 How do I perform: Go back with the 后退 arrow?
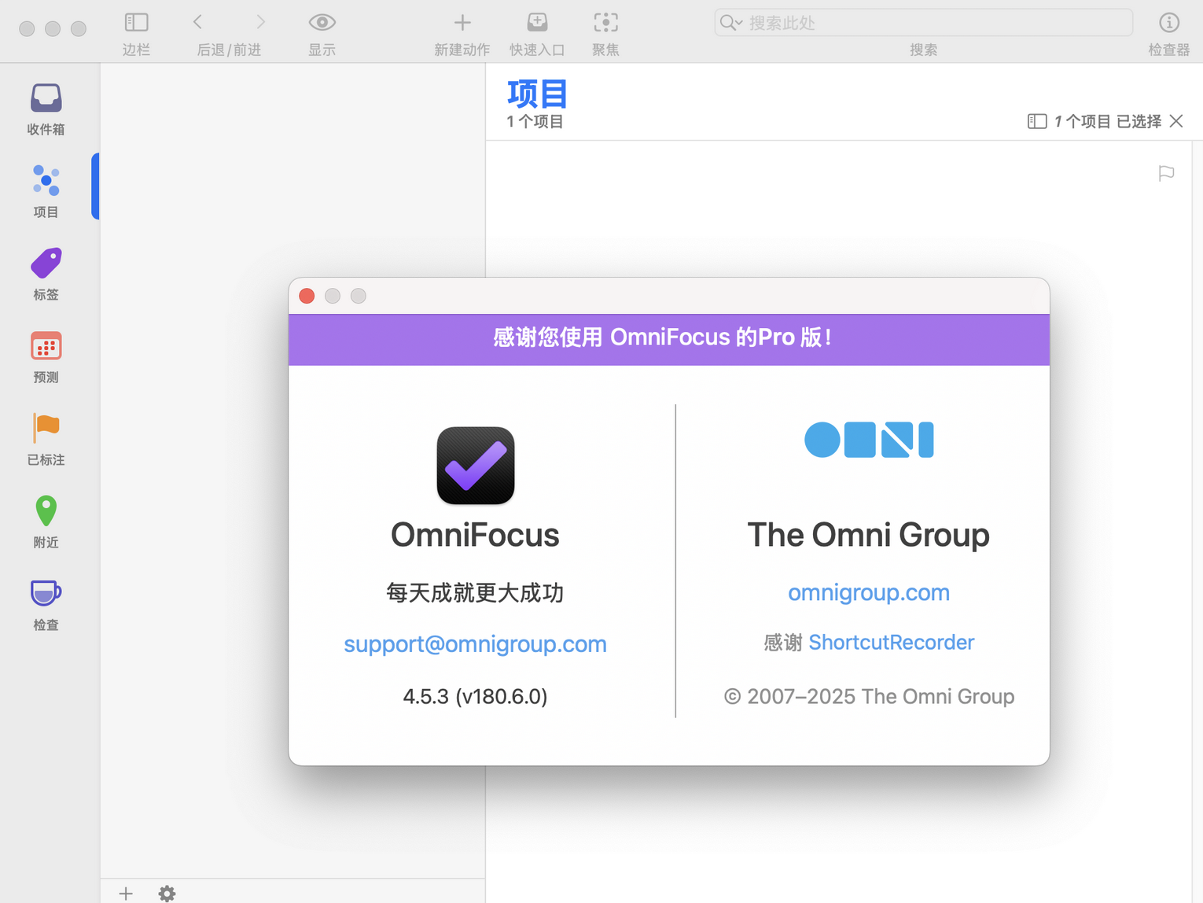click(198, 22)
